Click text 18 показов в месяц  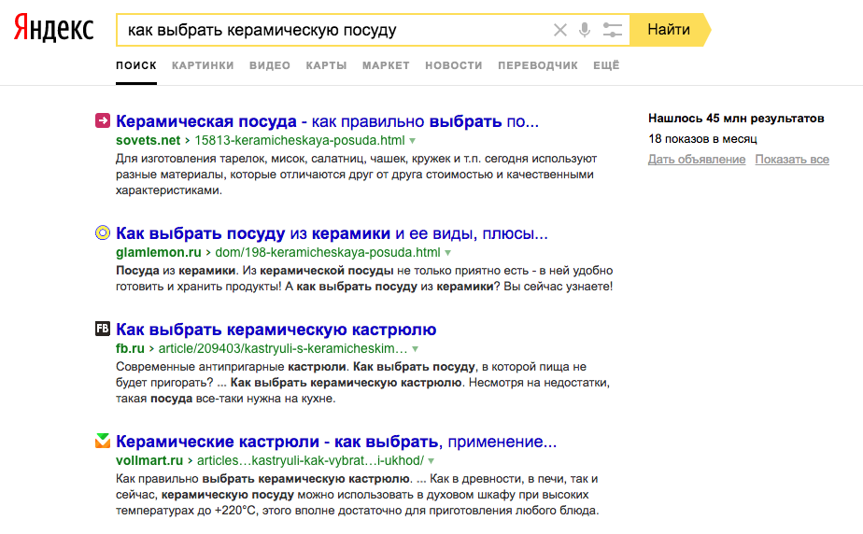[702, 138]
